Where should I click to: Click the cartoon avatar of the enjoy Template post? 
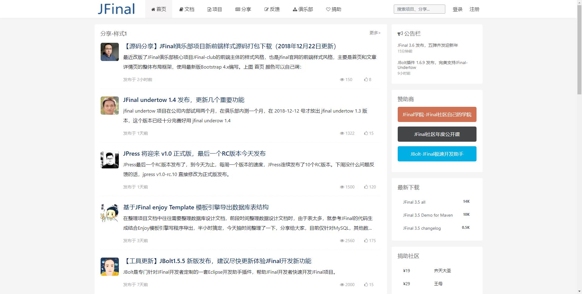(x=110, y=213)
